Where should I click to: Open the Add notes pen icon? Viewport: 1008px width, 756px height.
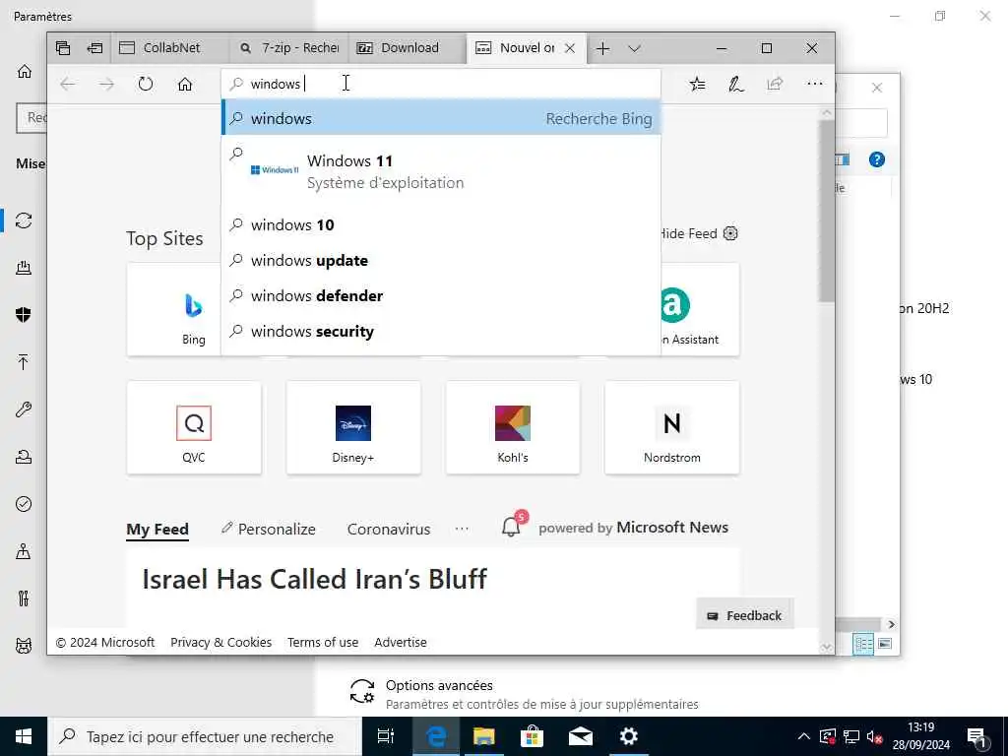(736, 84)
